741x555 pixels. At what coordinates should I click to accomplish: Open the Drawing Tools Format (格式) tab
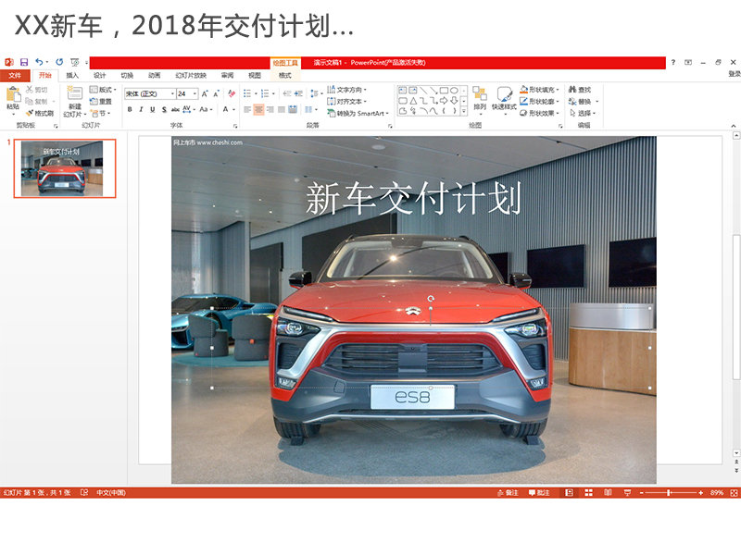point(285,76)
